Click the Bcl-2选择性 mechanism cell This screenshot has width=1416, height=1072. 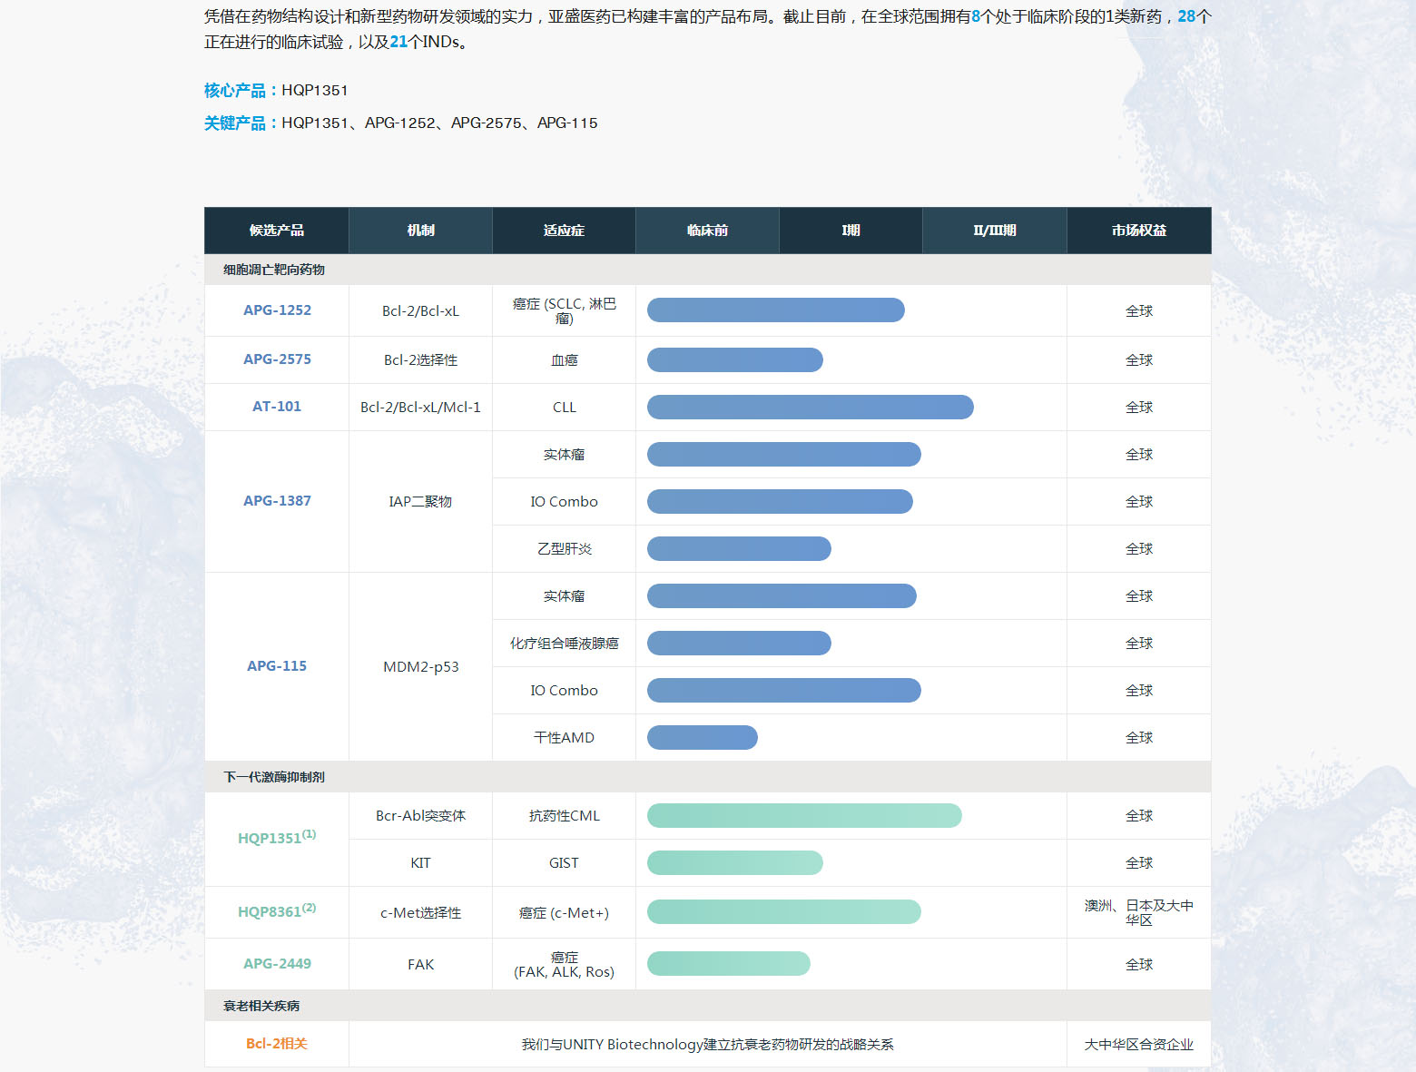pyautogui.click(x=420, y=359)
